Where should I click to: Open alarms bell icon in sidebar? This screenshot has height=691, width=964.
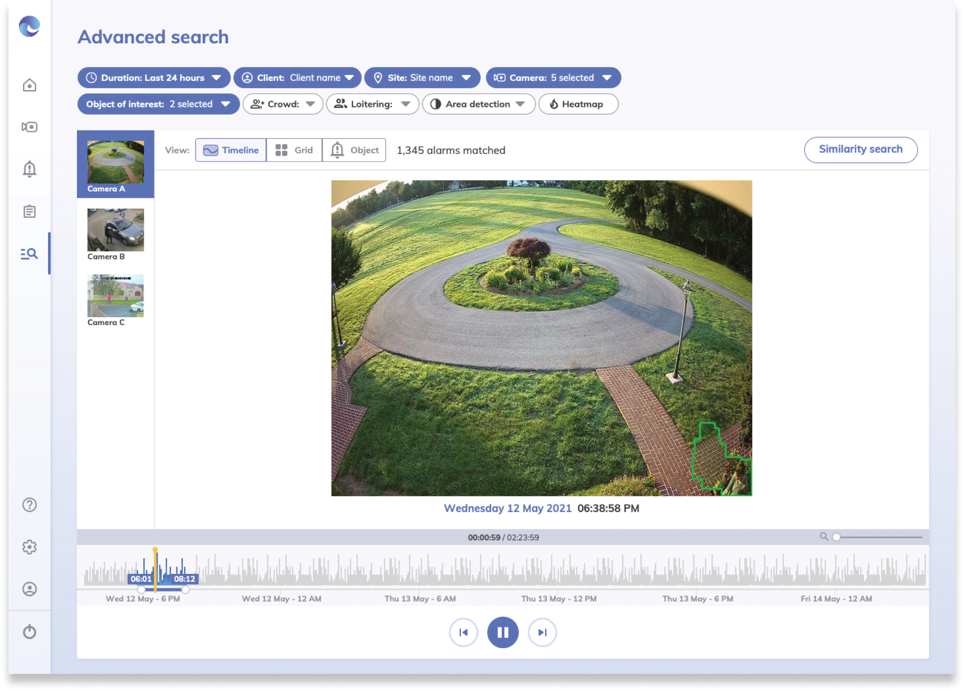pyautogui.click(x=29, y=169)
